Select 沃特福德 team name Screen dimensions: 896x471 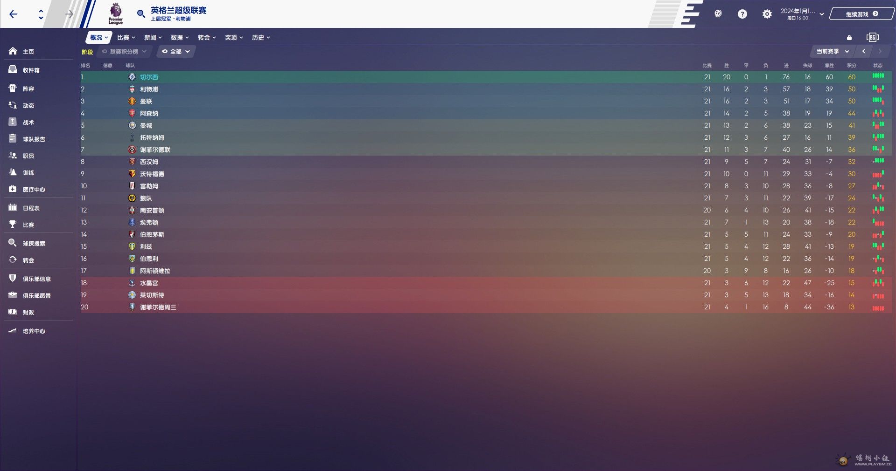pos(152,174)
